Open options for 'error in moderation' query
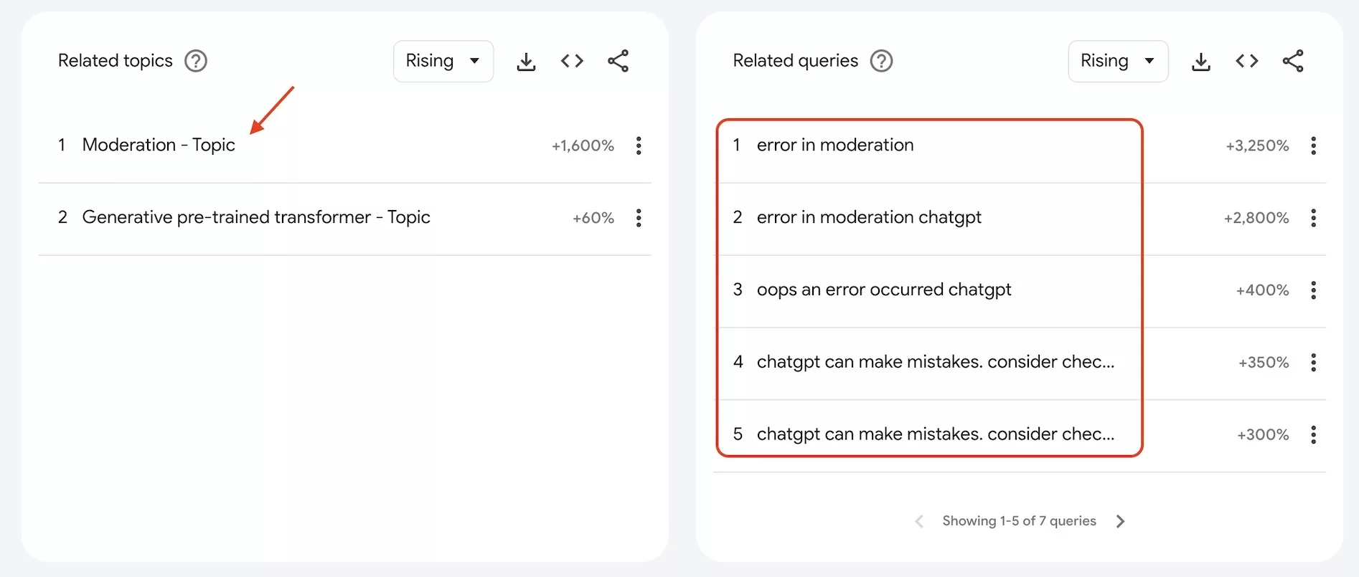Viewport: 1359px width, 577px height. [1313, 146]
